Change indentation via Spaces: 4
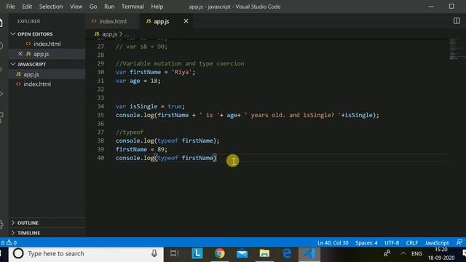This screenshot has height=262, width=466. coord(366,242)
